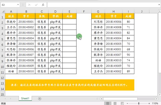Open the Name Box dropdown arrow
The width and height of the screenshot is (161, 105).
pos(18,5)
